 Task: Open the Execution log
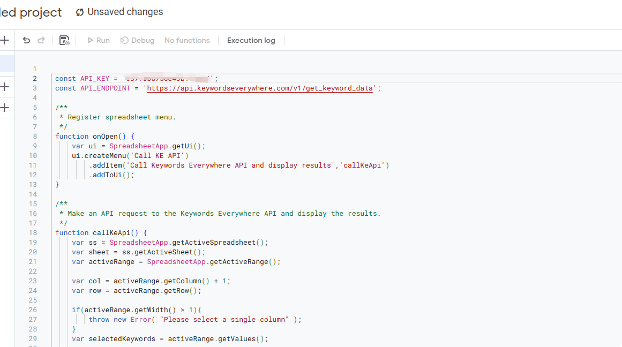coord(251,40)
